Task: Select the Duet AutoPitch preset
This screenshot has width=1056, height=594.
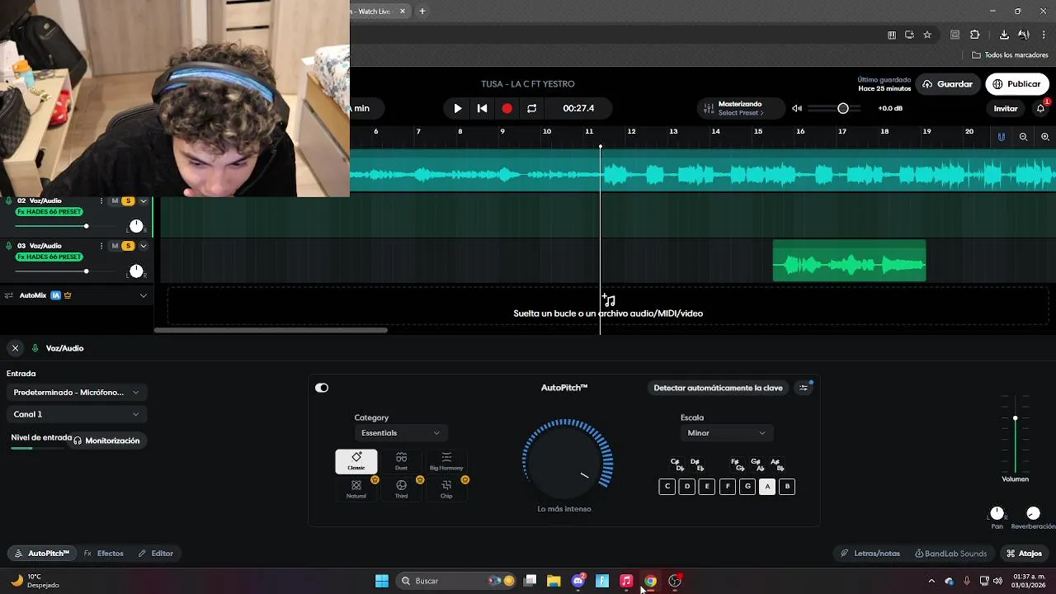Action: point(401,462)
